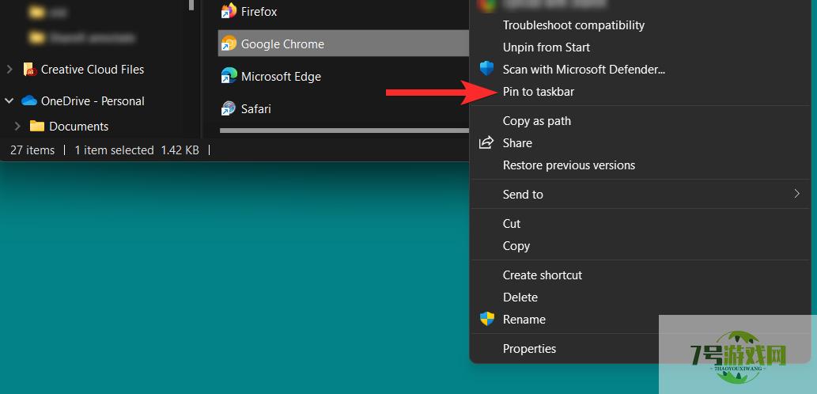Select the Microsoft Edge file name
The image size is (817, 394).
(281, 76)
